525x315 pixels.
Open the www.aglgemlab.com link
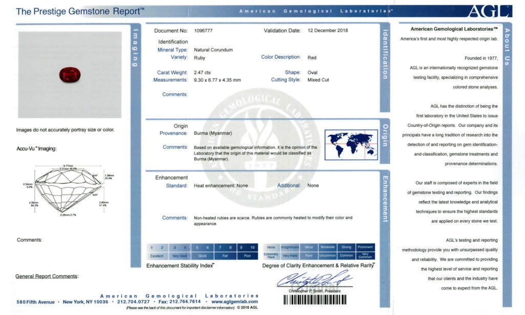235,302
